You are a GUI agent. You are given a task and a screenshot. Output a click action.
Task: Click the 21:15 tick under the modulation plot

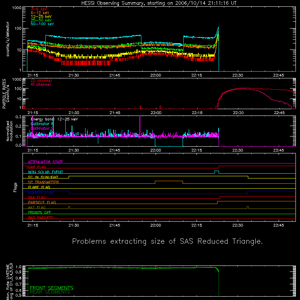click(x=33, y=150)
